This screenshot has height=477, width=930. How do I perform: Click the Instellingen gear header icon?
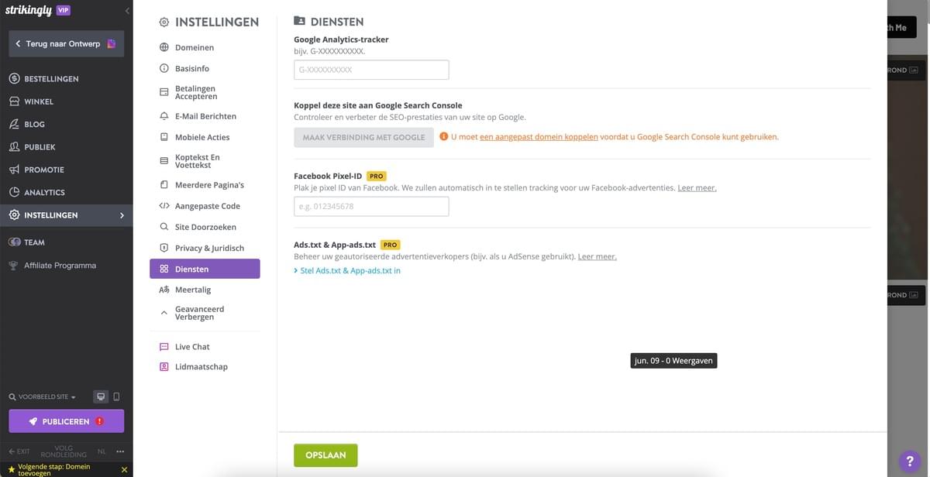164,22
